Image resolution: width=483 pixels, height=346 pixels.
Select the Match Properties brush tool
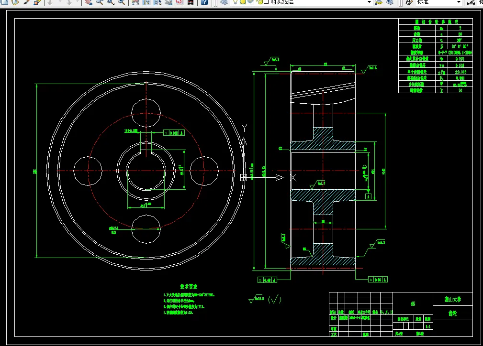pyautogui.click(x=26, y=2)
